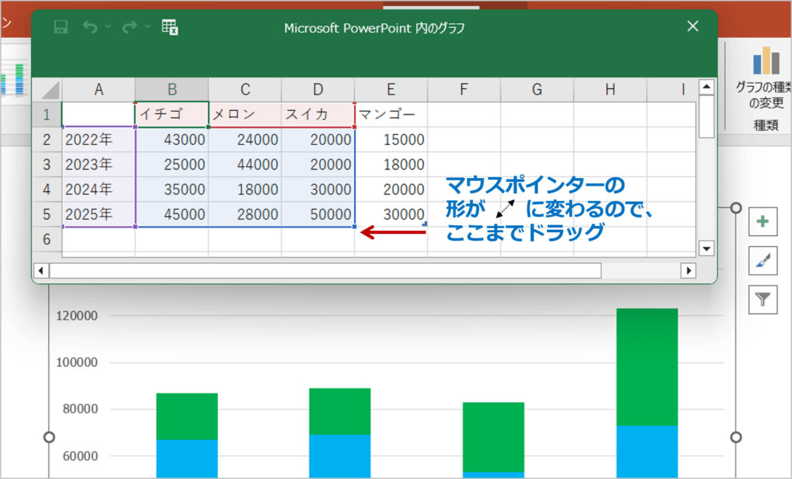Redo the action in data sheet
Screen dimensions: 792x479
[129, 27]
